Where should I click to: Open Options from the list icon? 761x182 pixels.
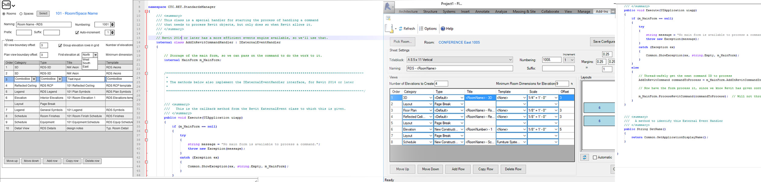(x=421, y=29)
